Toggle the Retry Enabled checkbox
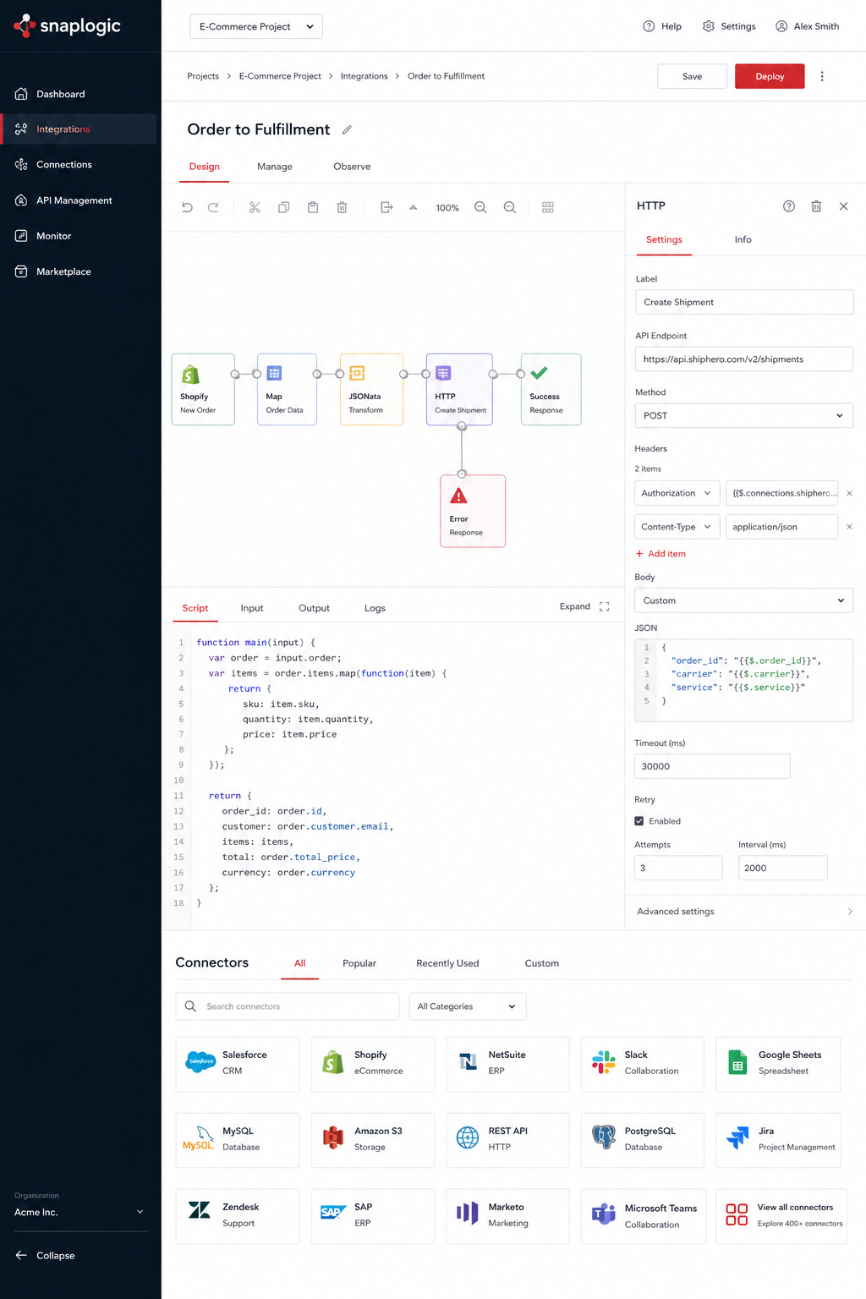Image resolution: width=866 pixels, height=1299 pixels. click(x=639, y=821)
